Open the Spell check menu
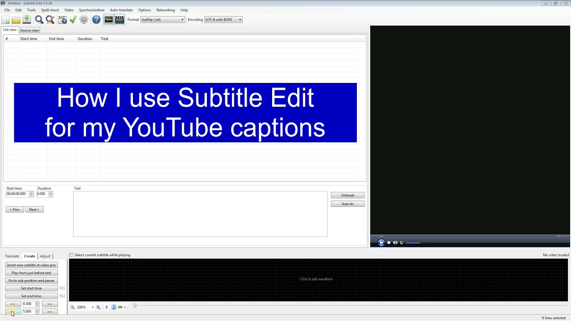Viewport: 571px width, 321px height. (50, 10)
